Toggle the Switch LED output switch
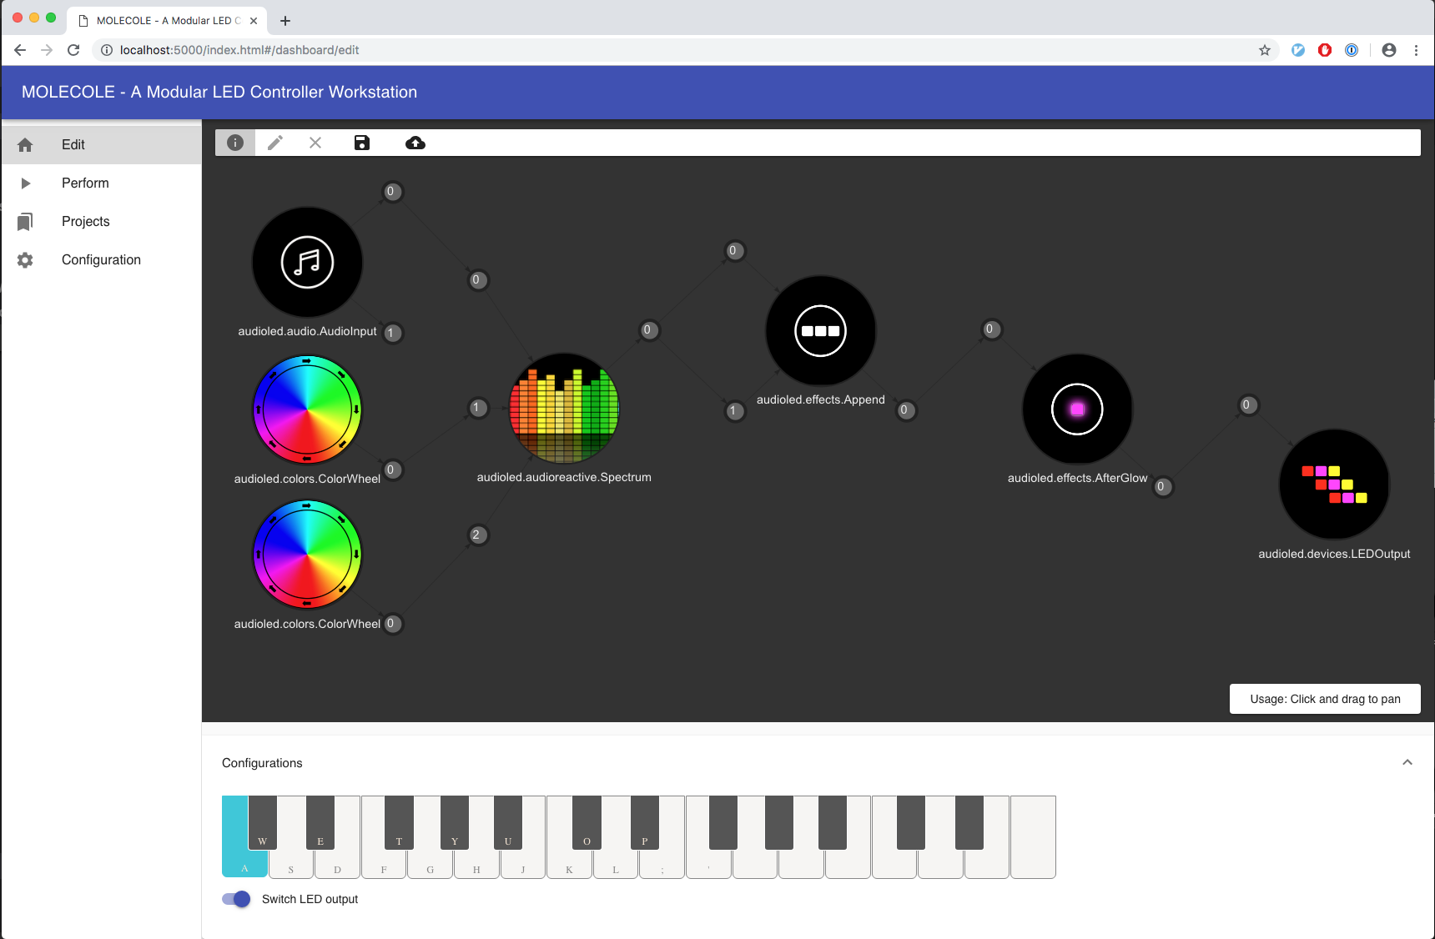This screenshot has width=1435, height=939. coord(236,899)
